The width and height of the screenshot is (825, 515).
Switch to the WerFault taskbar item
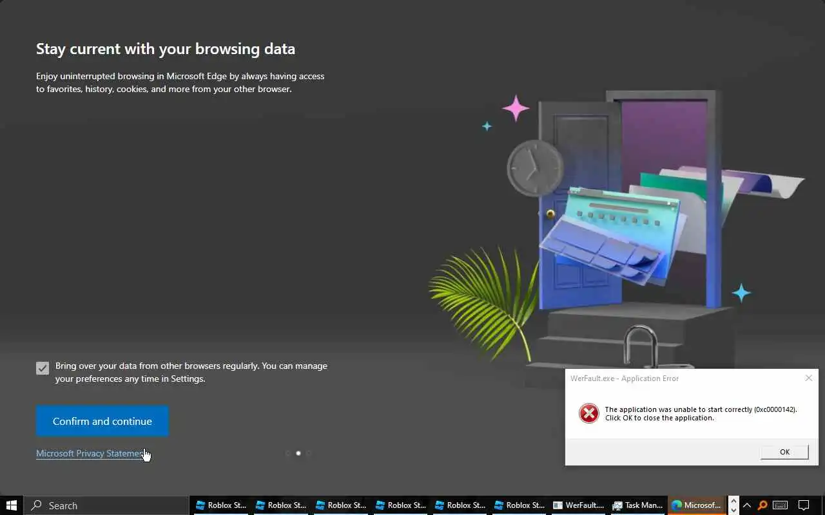click(579, 505)
